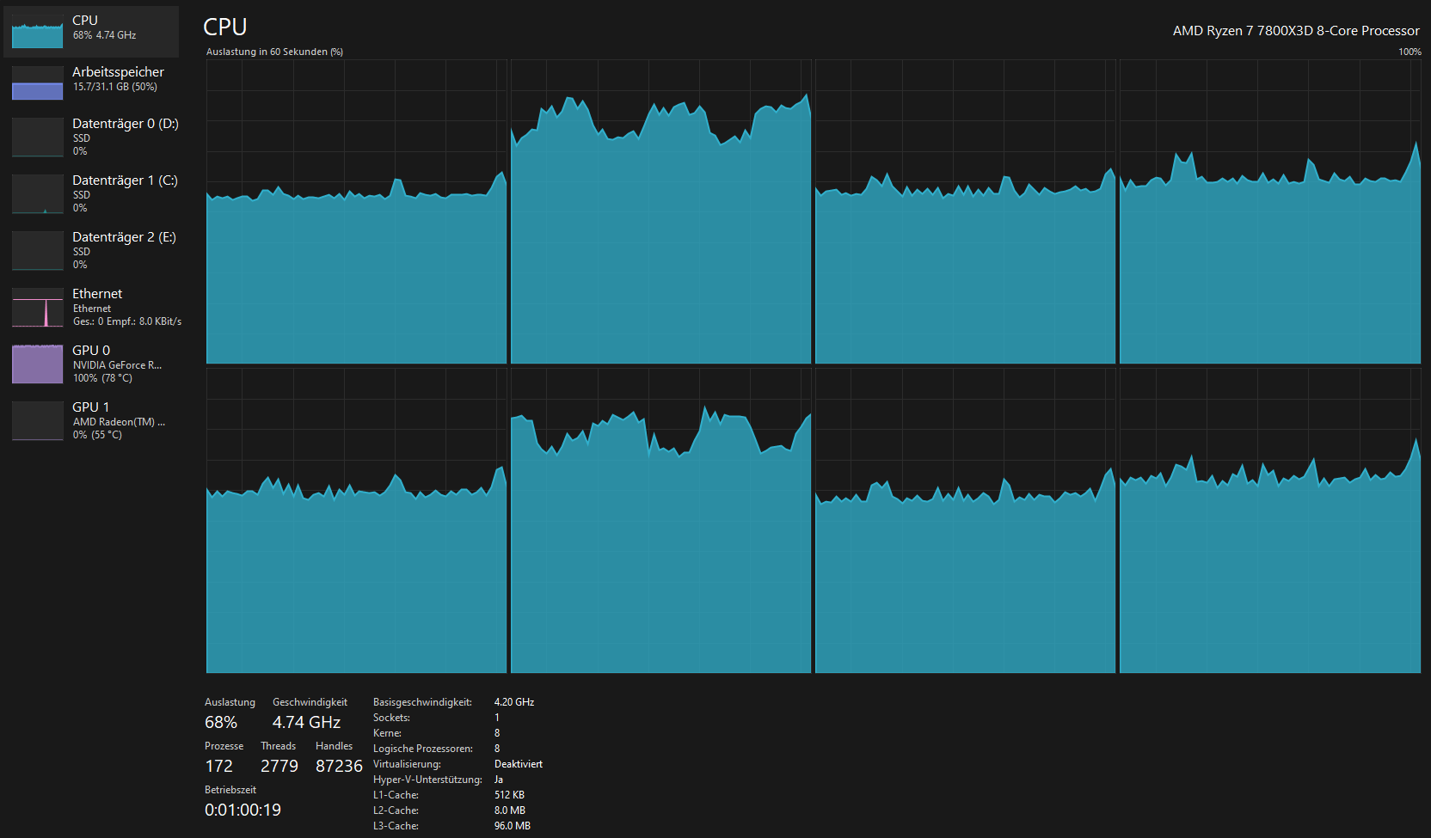Open the Ethernet network monitor
1431x838 pixels.
[x=96, y=306]
